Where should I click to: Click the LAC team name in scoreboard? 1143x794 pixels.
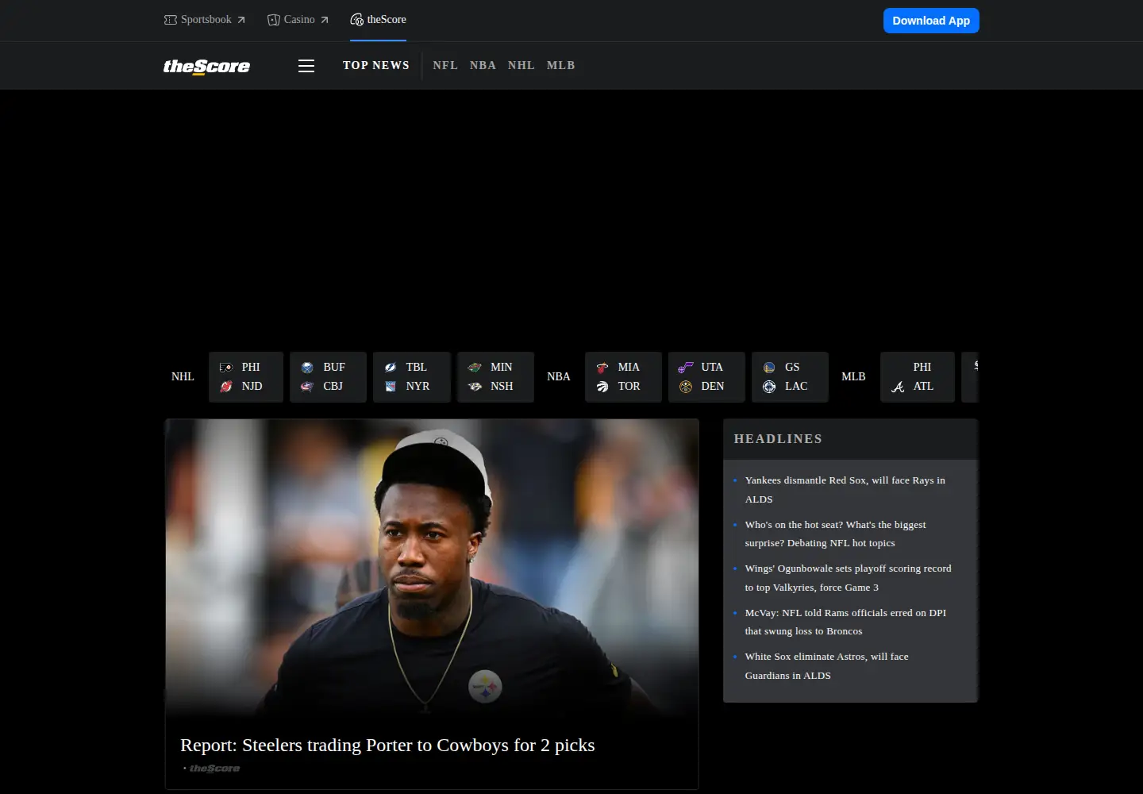pos(796,387)
